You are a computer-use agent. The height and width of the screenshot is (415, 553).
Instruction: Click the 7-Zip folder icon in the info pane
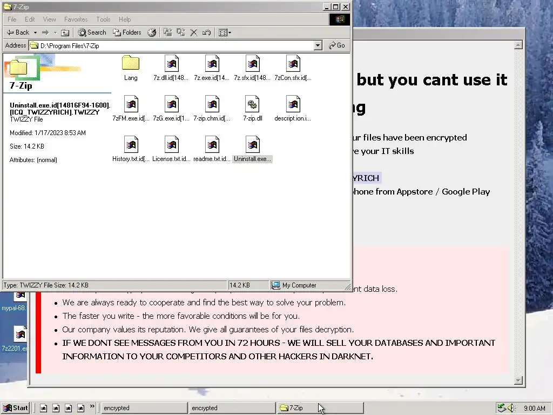click(x=18, y=67)
